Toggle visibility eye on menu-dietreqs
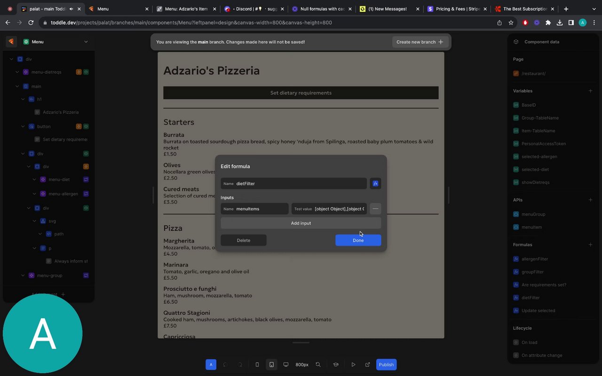The height and width of the screenshot is (376, 602). coord(86,72)
